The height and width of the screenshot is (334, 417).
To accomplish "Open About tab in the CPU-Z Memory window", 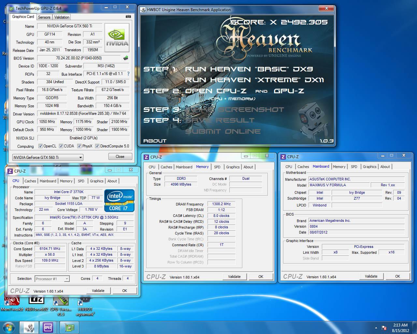I will [x=248, y=167].
